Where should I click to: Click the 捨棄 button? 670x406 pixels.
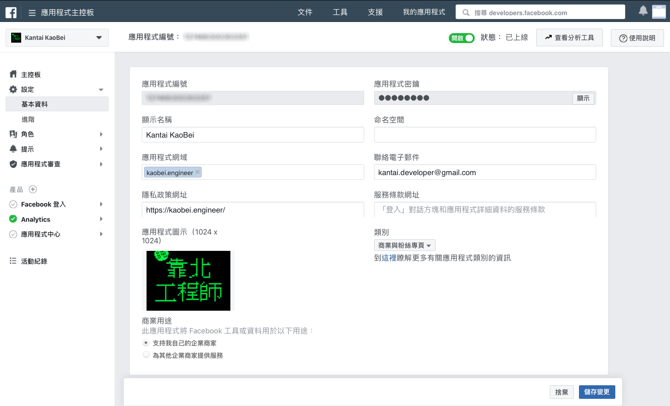coord(561,392)
